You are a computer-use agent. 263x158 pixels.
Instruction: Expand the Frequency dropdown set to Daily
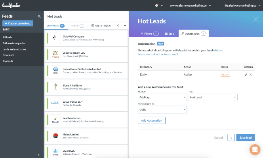[x=162, y=110]
